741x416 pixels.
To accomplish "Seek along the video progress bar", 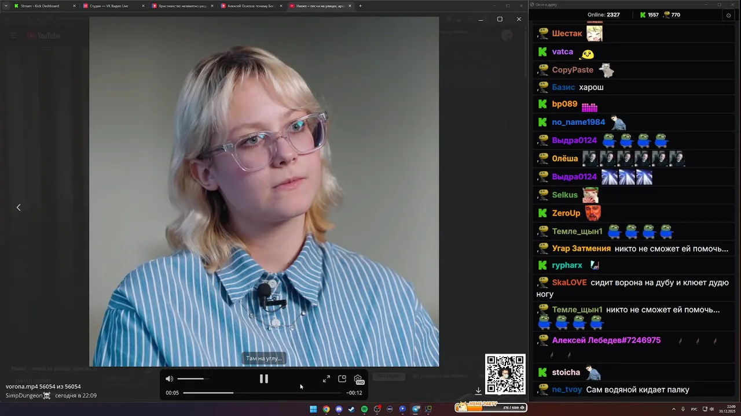I will [x=262, y=393].
